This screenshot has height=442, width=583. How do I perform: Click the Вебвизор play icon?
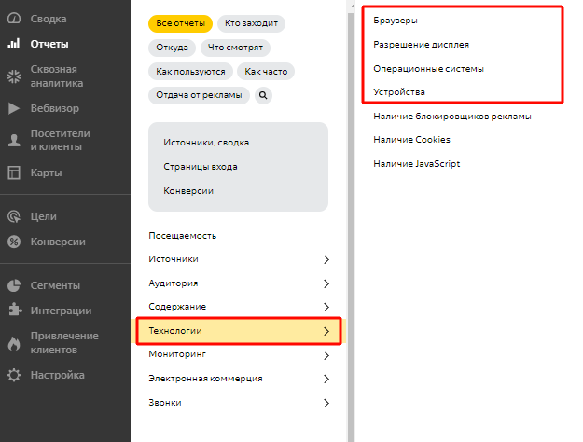[x=14, y=108]
